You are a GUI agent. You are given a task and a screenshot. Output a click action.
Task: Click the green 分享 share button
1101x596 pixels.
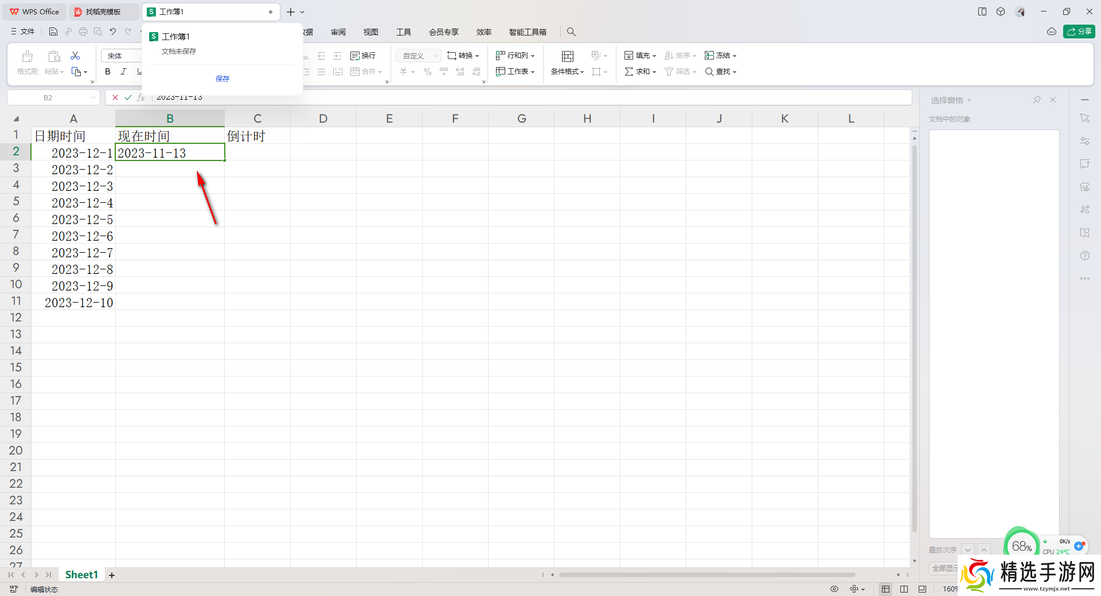coord(1079,32)
